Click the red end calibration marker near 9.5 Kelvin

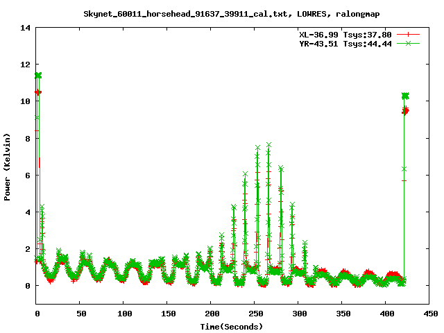click(x=405, y=111)
